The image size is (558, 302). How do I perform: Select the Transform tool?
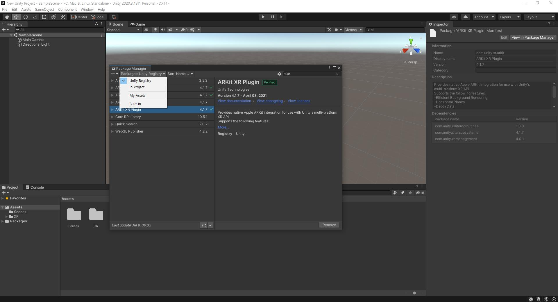(x=53, y=17)
